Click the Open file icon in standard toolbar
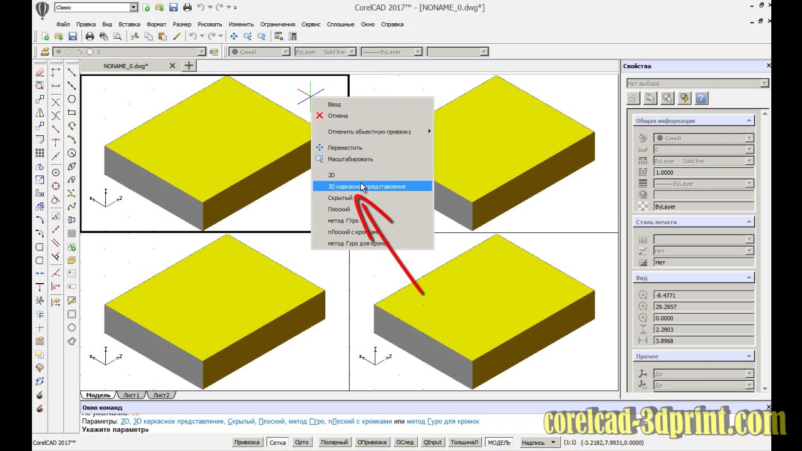 59,36
